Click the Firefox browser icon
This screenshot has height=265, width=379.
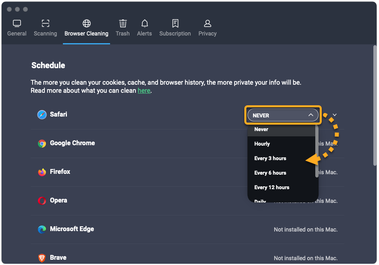(42, 172)
